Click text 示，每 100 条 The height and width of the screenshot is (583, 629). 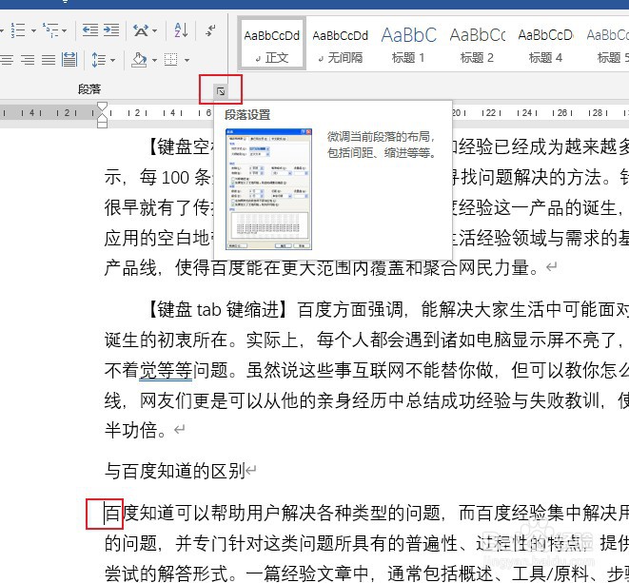pos(158,177)
